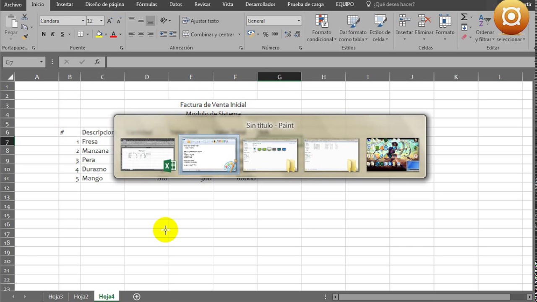Open the Archivo tab
The width and height of the screenshot is (537, 302).
pyautogui.click(x=13, y=5)
